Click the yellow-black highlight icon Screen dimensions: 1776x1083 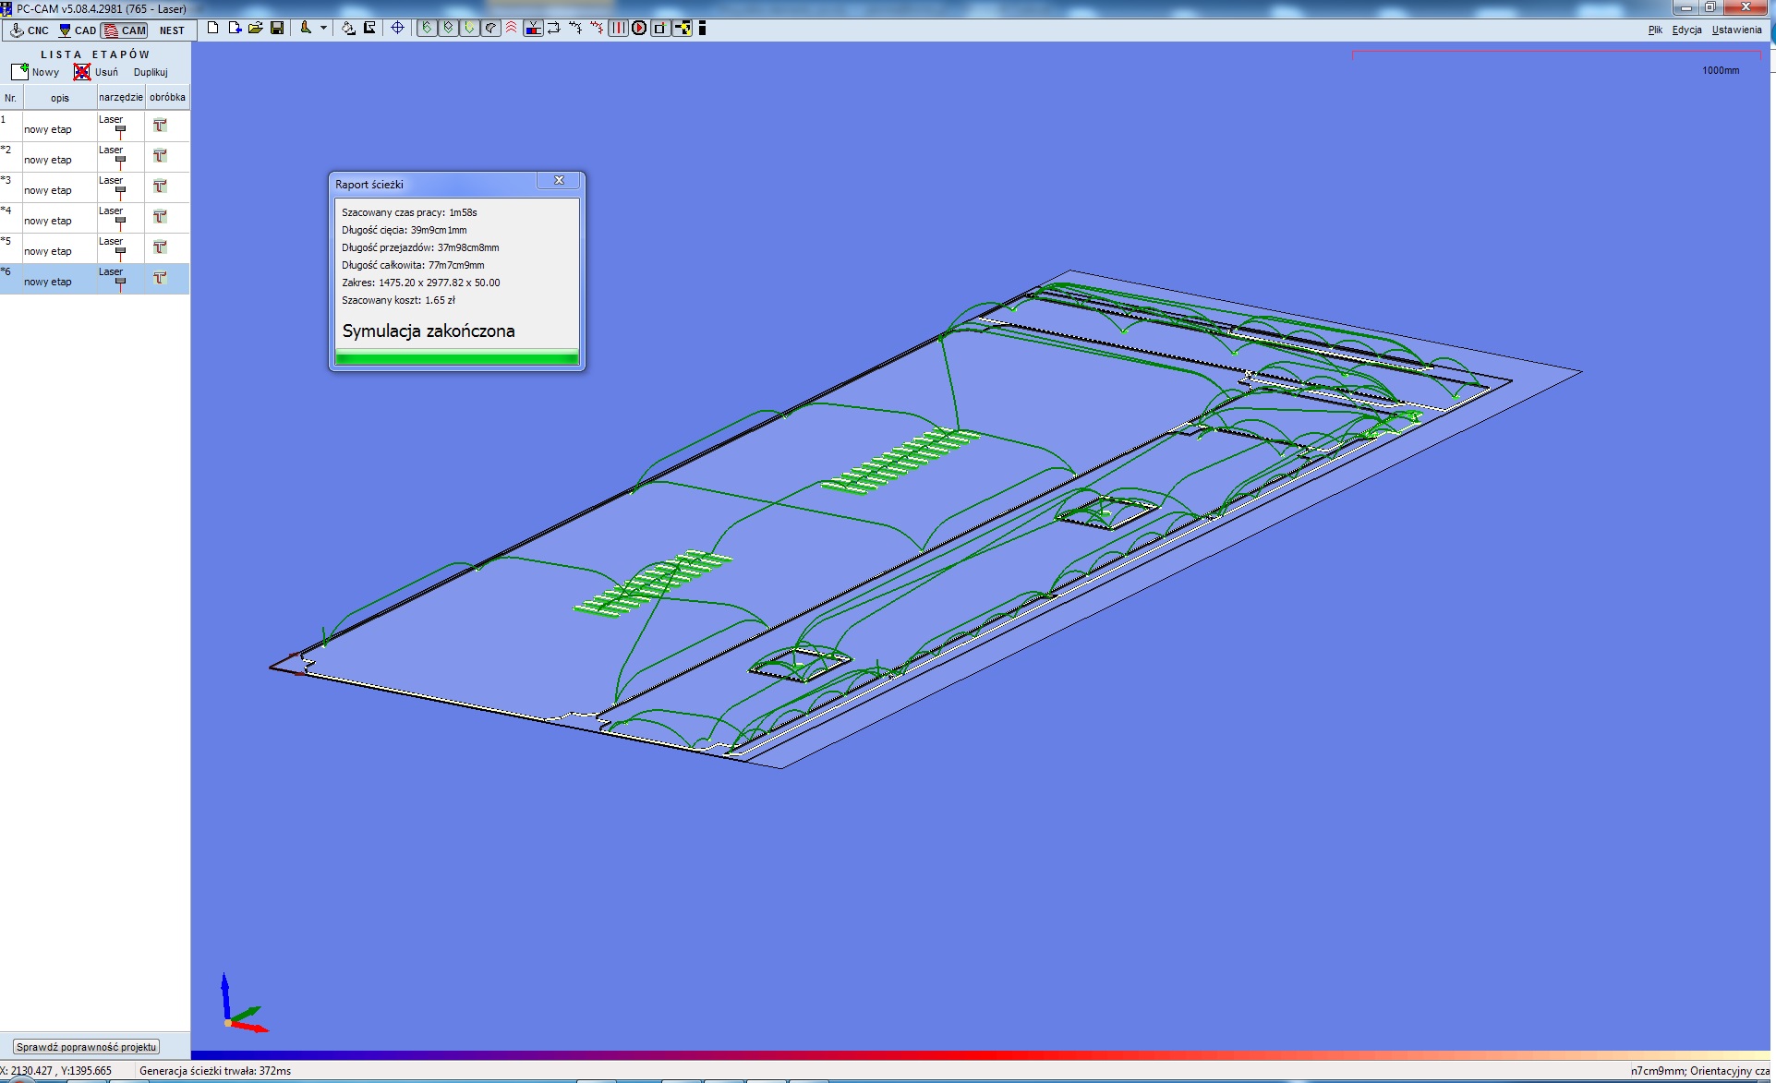pos(683,28)
